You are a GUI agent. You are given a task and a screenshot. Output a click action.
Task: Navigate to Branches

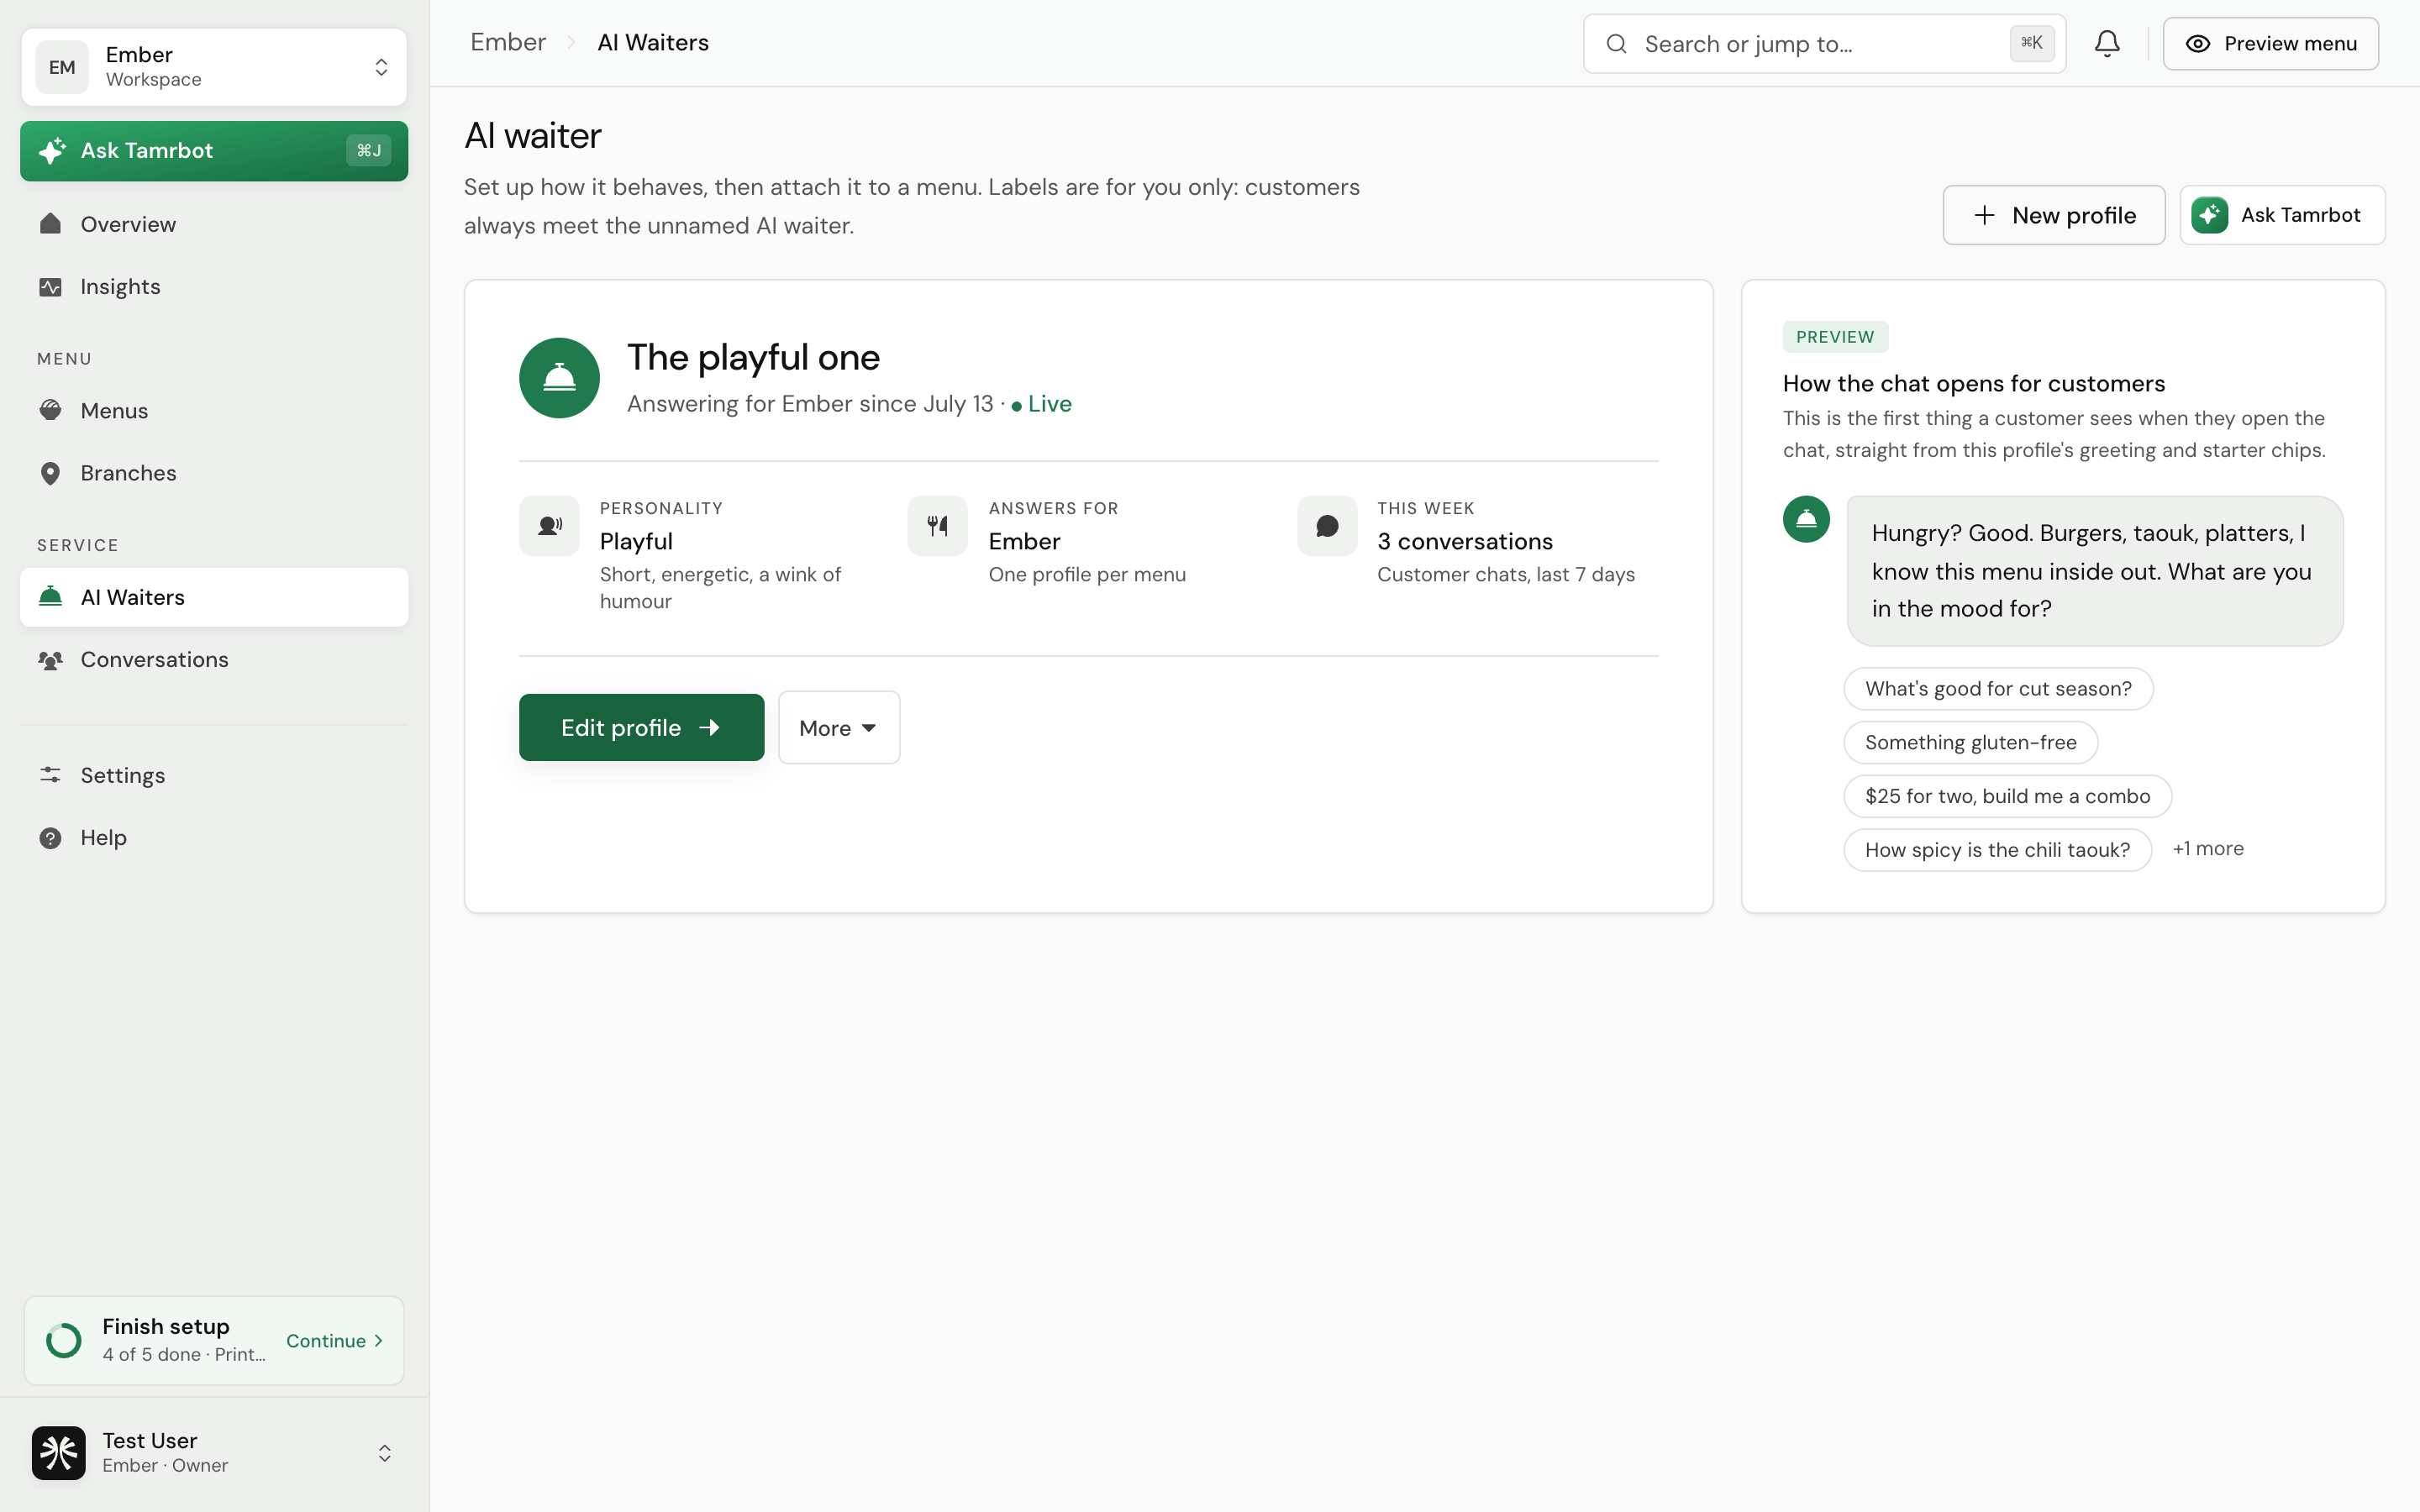click(x=214, y=473)
